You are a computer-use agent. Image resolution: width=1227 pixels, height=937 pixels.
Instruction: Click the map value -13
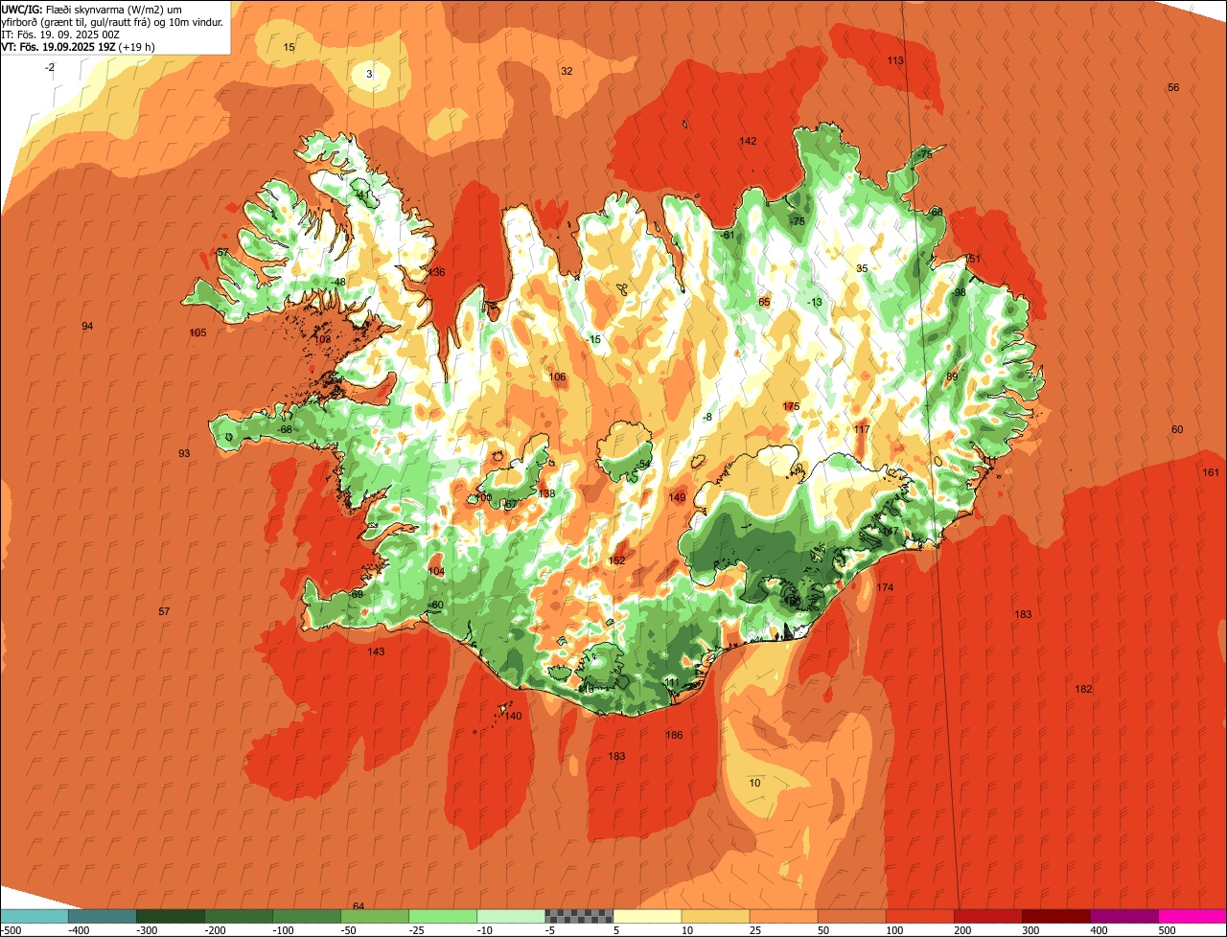point(815,303)
